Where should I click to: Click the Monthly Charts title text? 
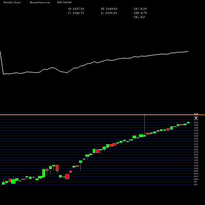click(12, 2)
